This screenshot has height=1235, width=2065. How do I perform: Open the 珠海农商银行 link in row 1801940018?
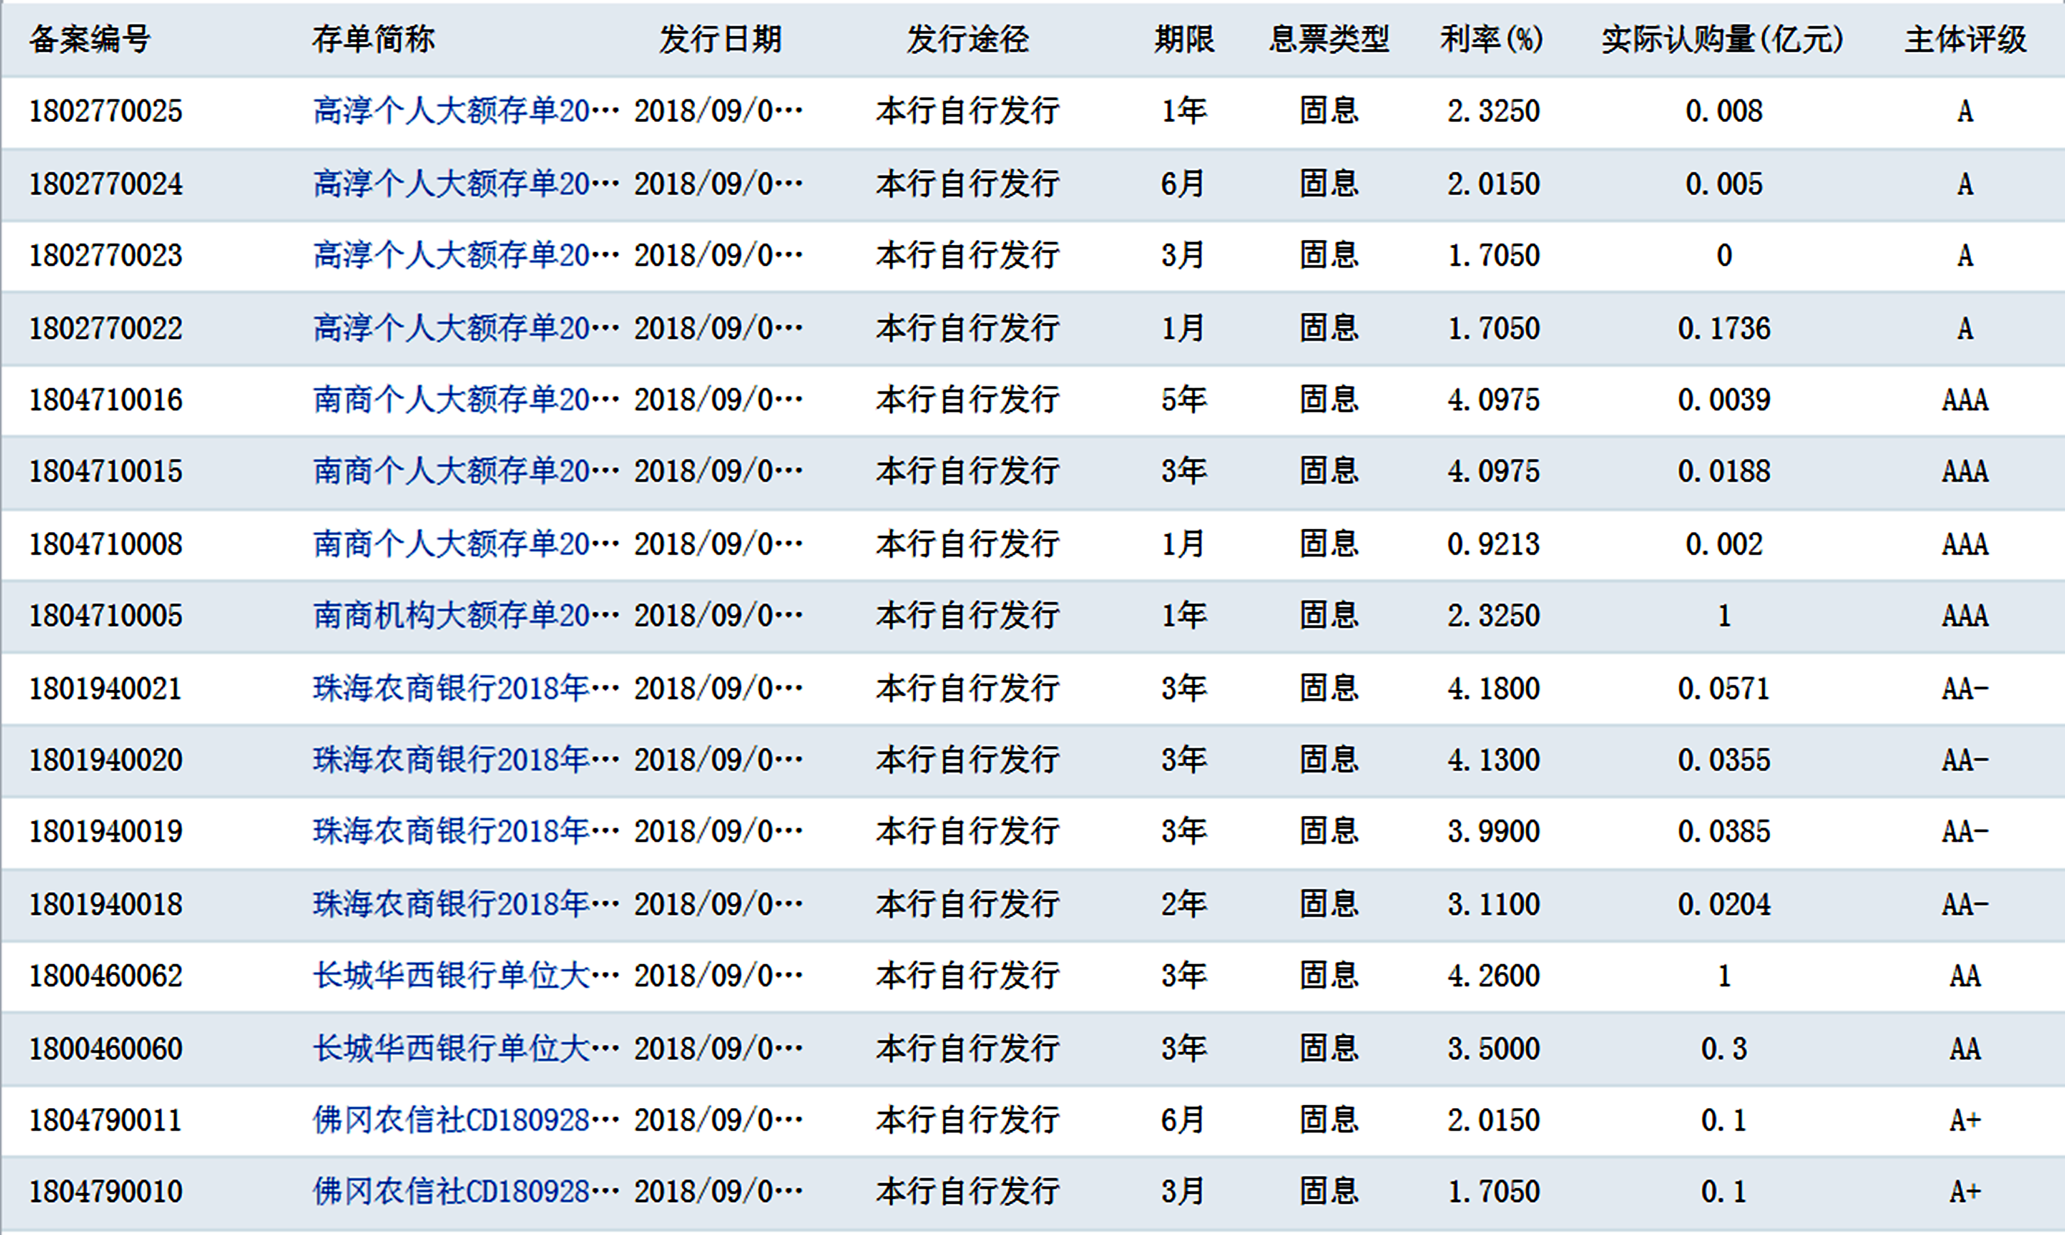coord(465,904)
